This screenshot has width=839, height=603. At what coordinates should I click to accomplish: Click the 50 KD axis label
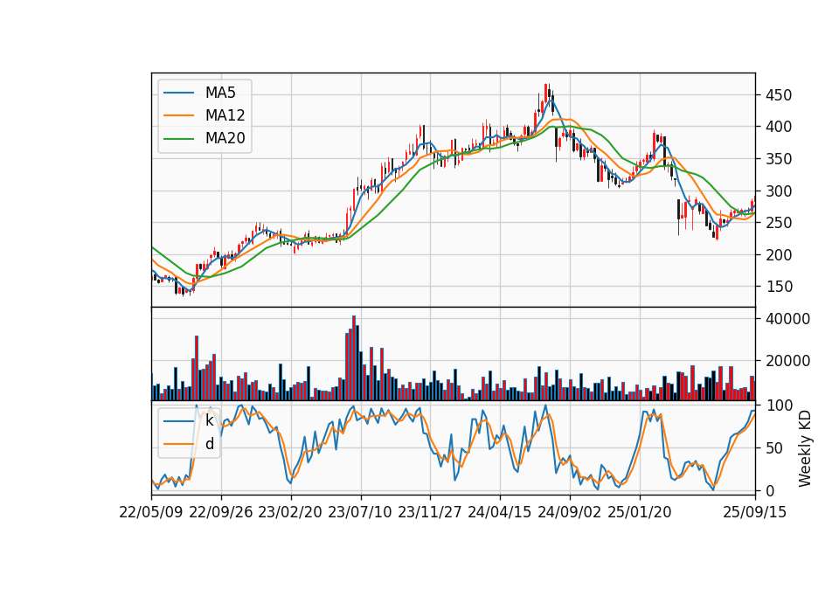pos(774,447)
